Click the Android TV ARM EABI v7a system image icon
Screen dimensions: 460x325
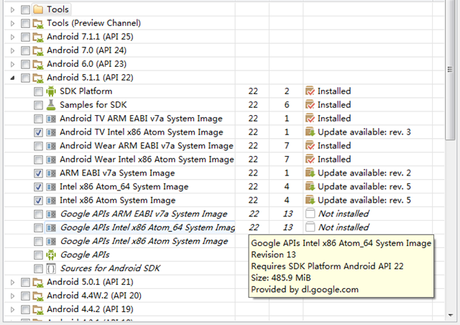(51, 119)
